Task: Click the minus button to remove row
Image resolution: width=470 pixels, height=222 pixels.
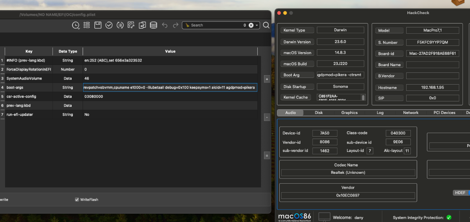Action: (x=267, y=117)
